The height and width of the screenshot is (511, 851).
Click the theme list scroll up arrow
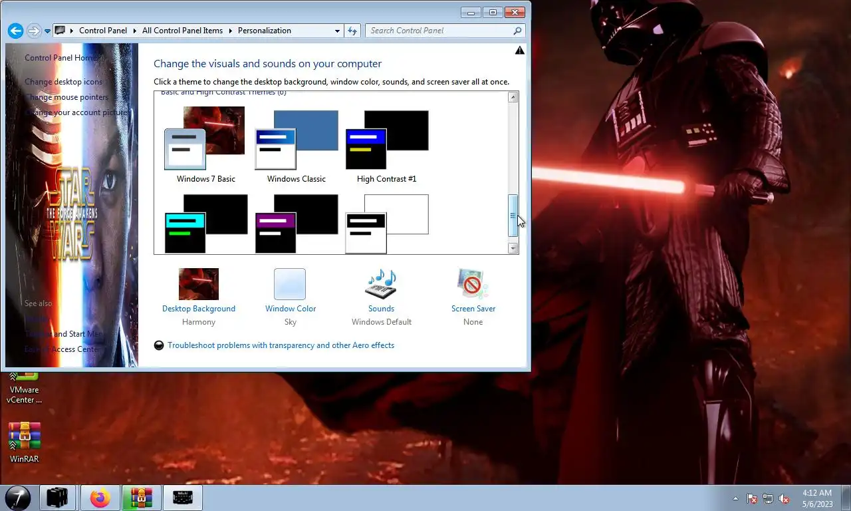pyautogui.click(x=513, y=97)
